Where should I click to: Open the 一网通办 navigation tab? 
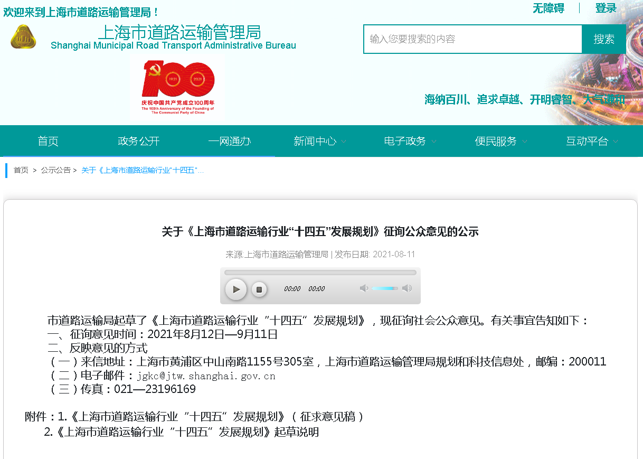229,142
